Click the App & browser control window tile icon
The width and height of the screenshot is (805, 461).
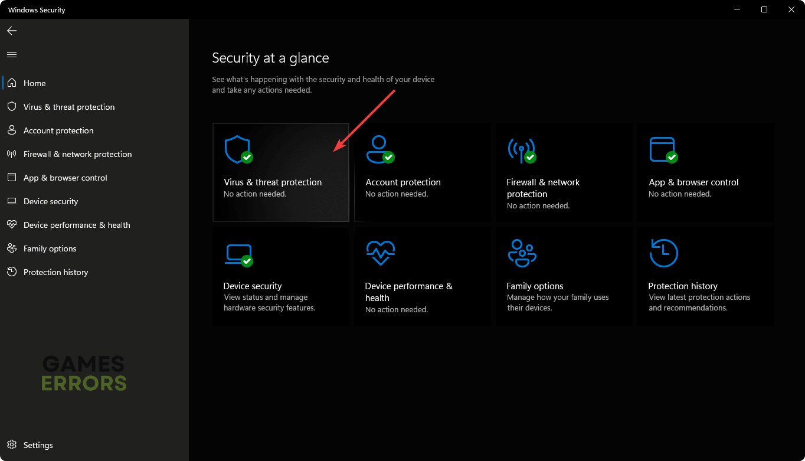663,149
